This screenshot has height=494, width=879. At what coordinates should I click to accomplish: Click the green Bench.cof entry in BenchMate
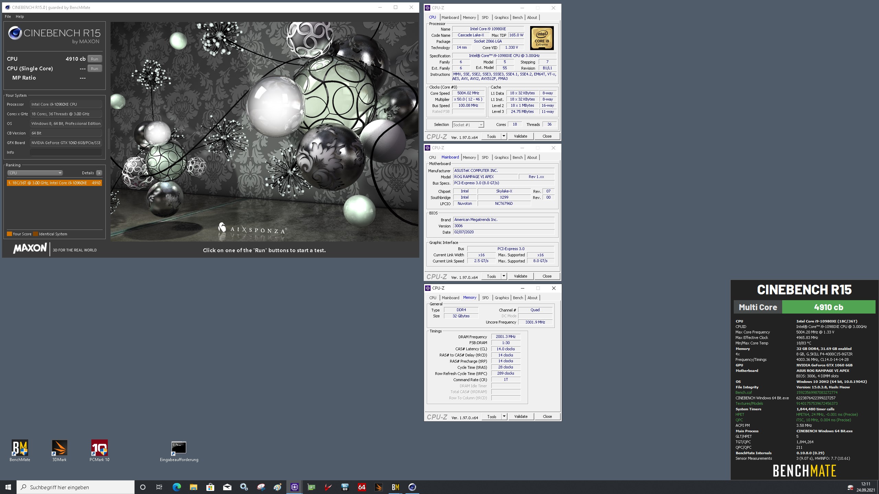[743, 392]
